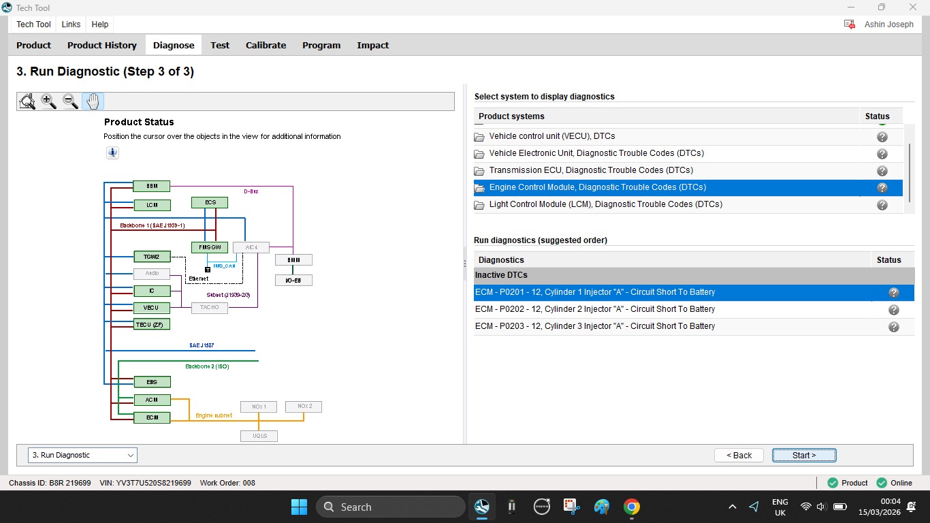Click the TECU (ZF) node in the diagram

[x=152, y=324]
